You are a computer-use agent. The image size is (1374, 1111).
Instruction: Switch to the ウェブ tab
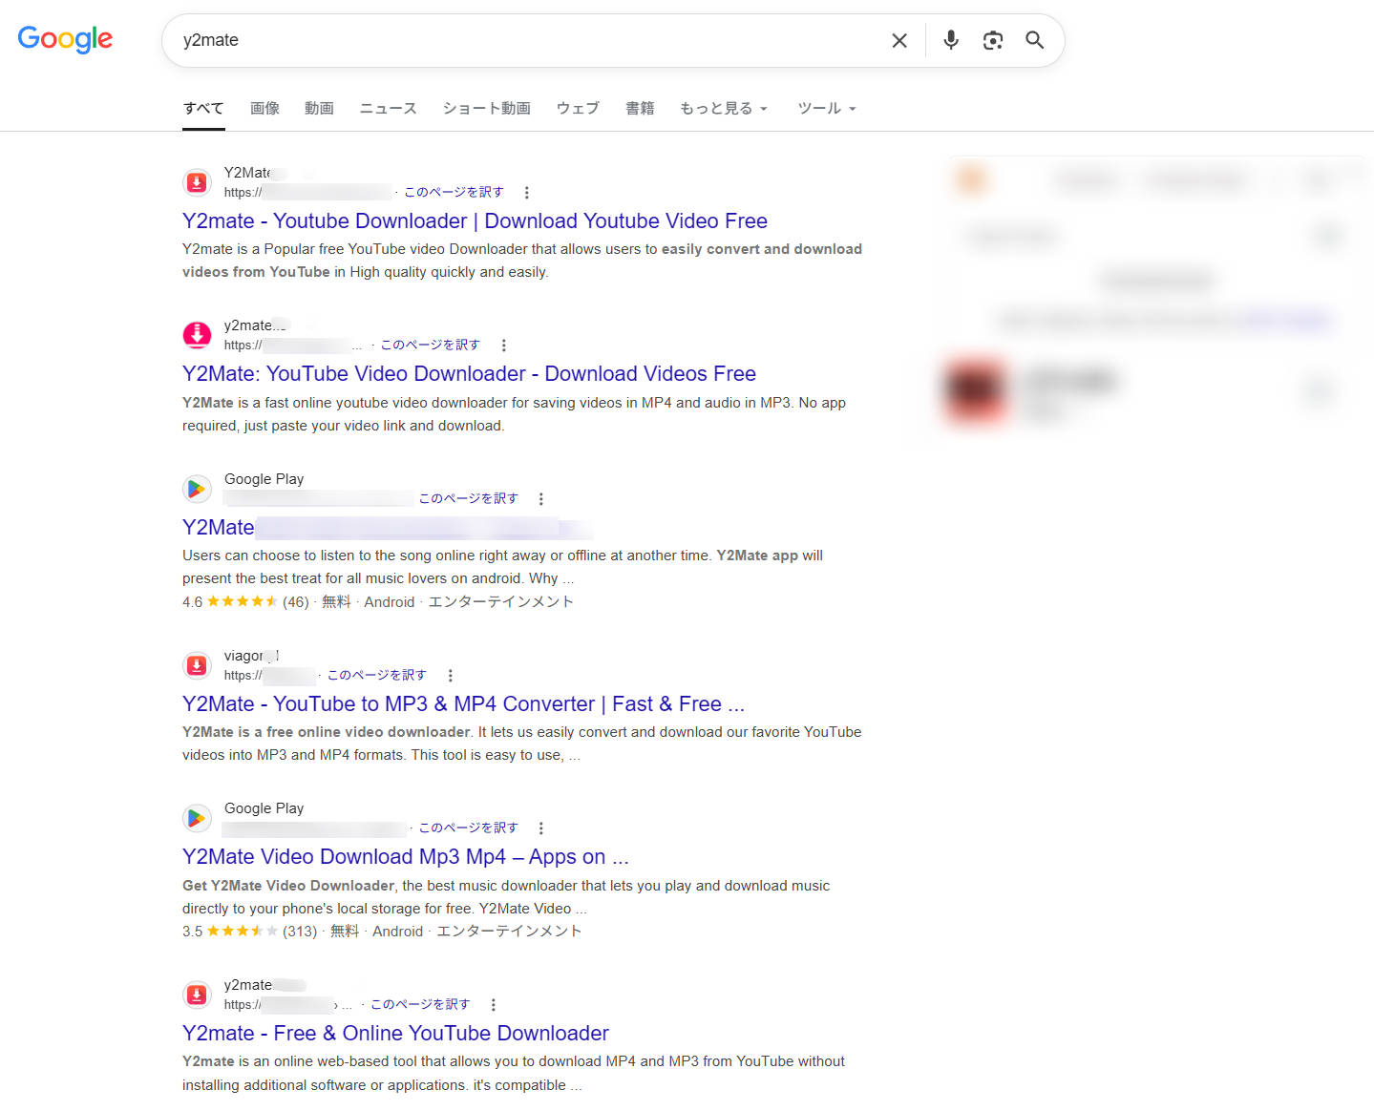[578, 108]
